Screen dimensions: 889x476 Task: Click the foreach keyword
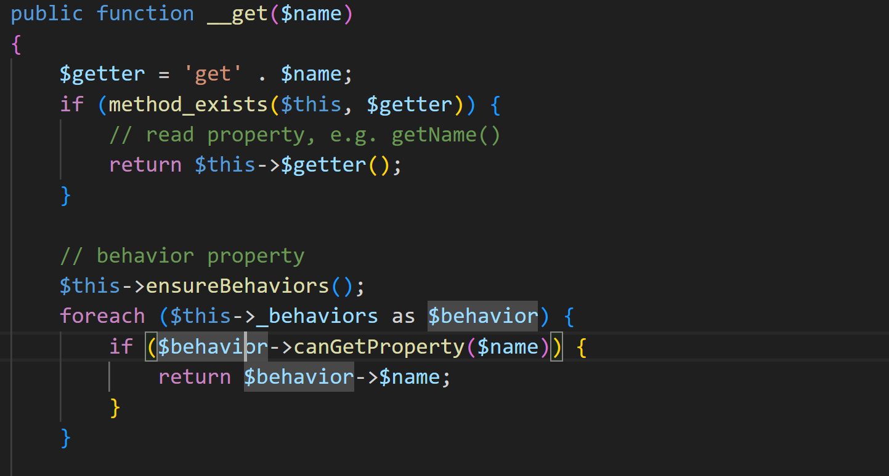point(102,316)
